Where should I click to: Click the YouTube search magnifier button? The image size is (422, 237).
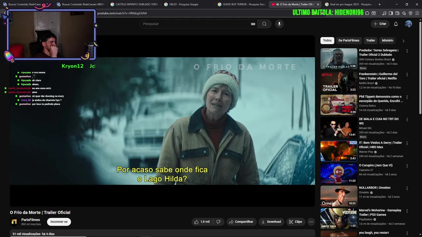pos(264,24)
